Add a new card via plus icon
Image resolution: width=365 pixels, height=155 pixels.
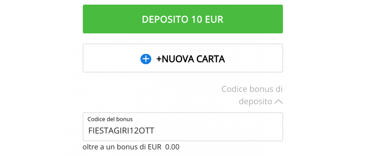146,59
